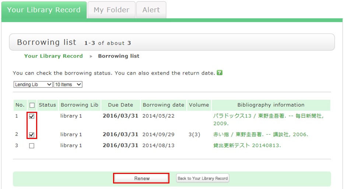The height and width of the screenshot is (189, 344).
Task: Click the green help question mark icon
Action: coord(220,73)
